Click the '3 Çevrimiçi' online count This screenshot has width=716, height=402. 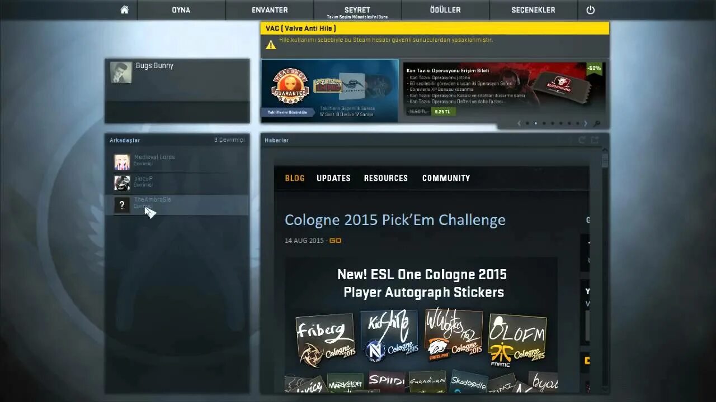click(229, 140)
